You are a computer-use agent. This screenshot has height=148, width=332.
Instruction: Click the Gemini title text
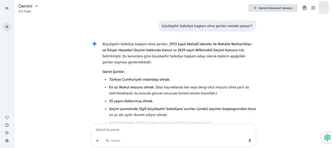pyautogui.click(x=25, y=6)
